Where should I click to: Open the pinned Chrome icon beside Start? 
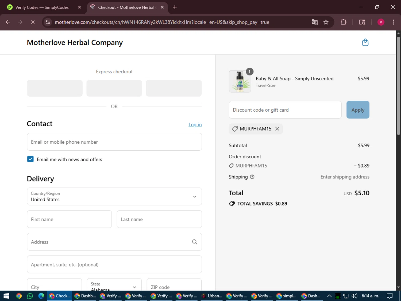point(19,296)
